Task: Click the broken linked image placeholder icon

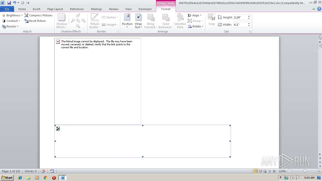Action: pyautogui.click(x=58, y=42)
